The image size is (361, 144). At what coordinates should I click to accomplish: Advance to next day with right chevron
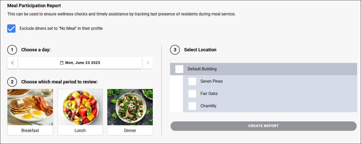pos(148,63)
